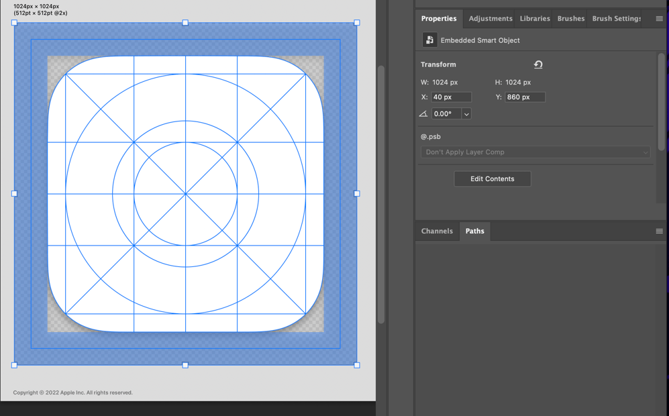
Task: Reset the transform with the undo arrow icon
Action: click(x=538, y=64)
